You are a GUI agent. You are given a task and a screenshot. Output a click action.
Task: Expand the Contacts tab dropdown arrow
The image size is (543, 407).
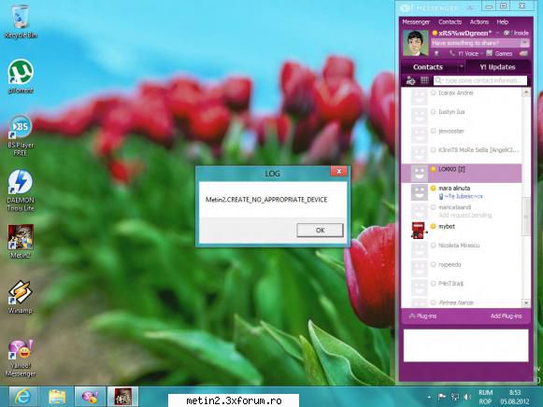pyautogui.click(x=461, y=66)
